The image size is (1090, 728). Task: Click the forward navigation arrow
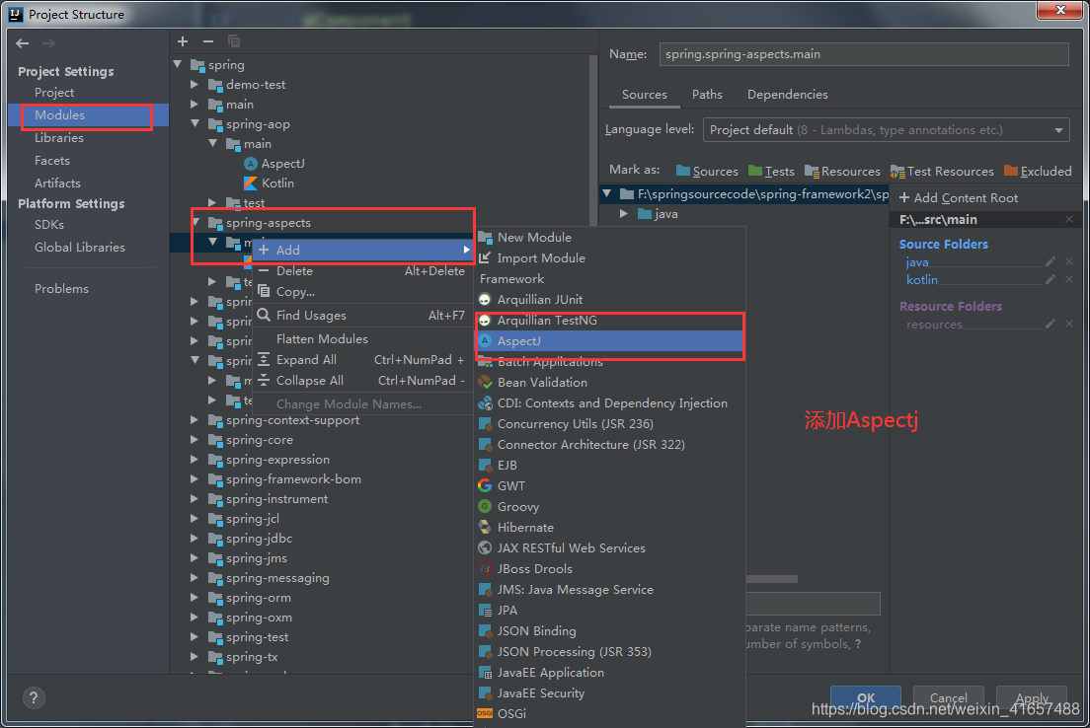[48, 43]
